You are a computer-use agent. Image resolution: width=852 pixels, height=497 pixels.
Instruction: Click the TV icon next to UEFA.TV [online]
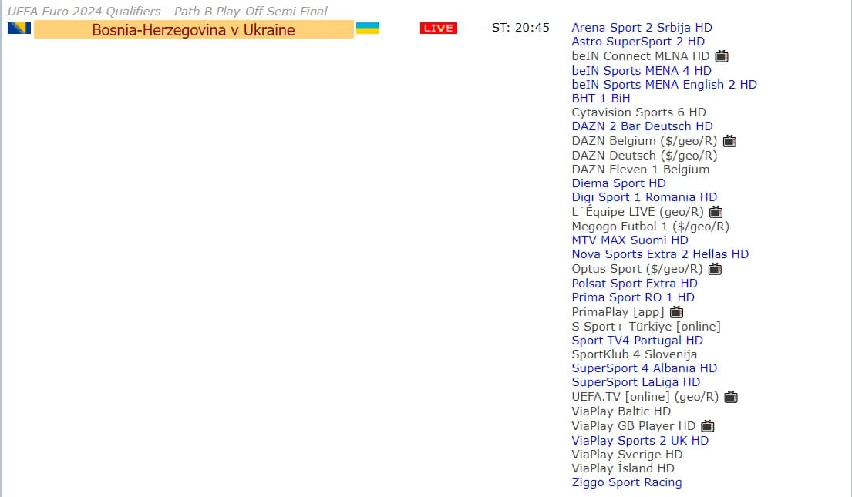pyautogui.click(x=731, y=397)
